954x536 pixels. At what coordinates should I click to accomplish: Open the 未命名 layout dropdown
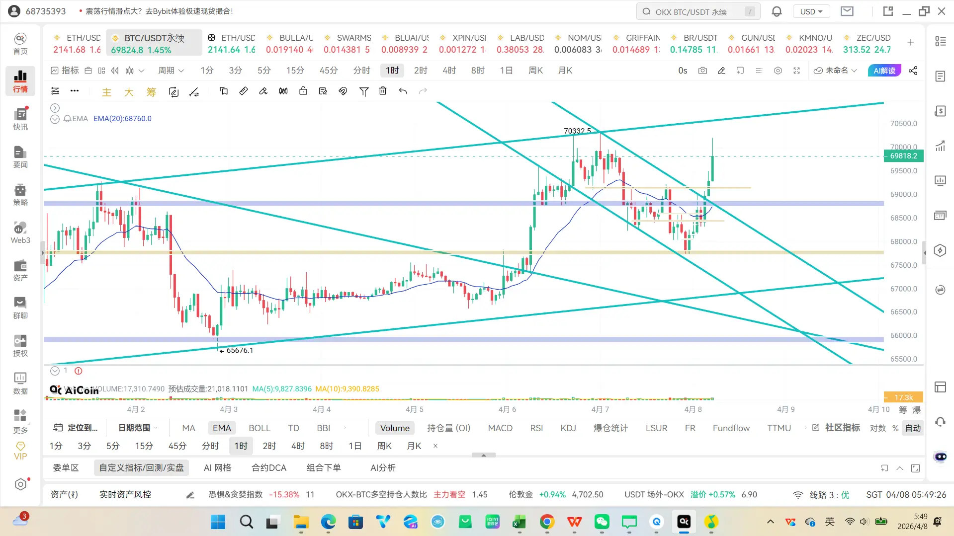(835, 71)
